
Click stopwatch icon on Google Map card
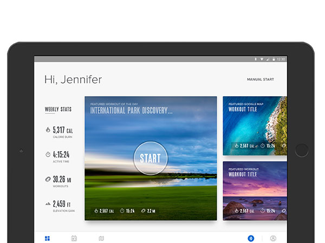(x=263, y=146)
